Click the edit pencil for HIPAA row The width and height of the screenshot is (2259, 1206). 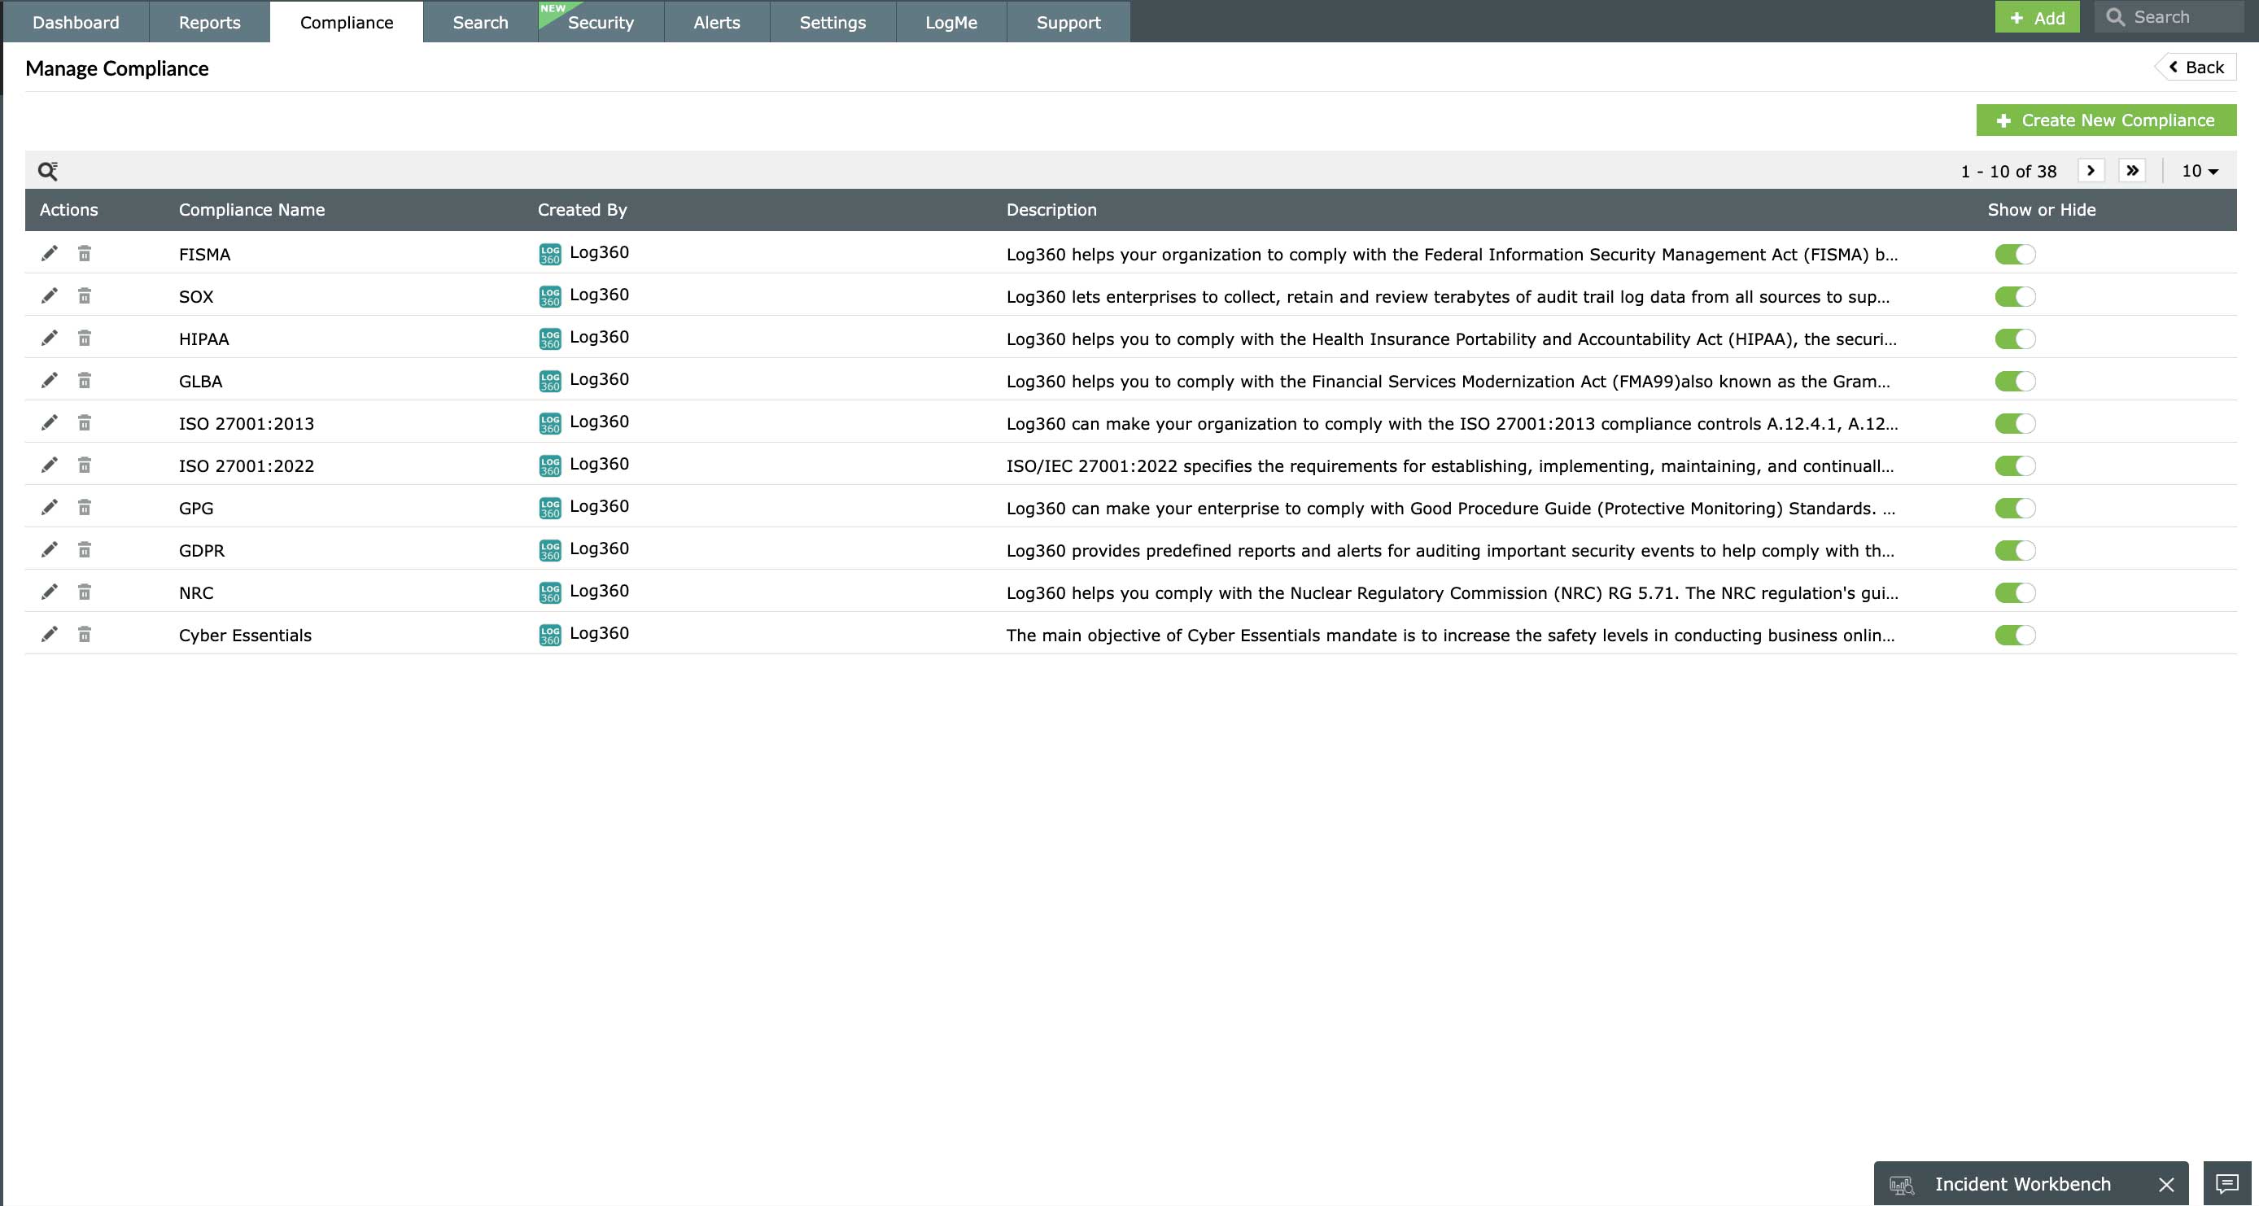coord(49,338)
